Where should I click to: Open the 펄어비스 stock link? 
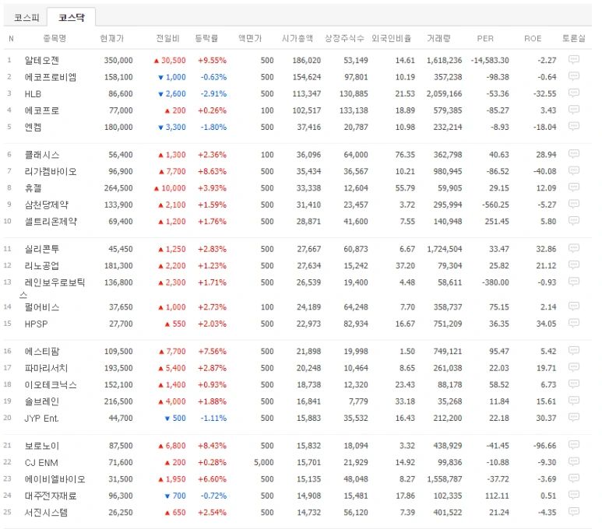click(41, 307)
